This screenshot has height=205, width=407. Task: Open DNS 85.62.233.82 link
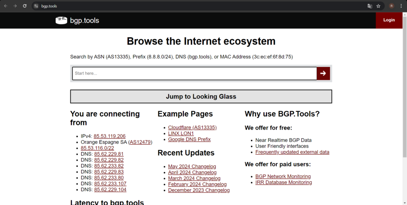click(x=109, y=166)
